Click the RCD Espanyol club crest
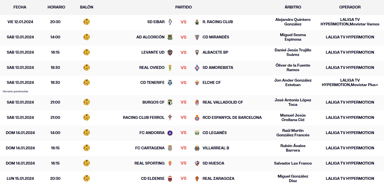This screenshot has height=188, width=384. (x=197, y=118)
